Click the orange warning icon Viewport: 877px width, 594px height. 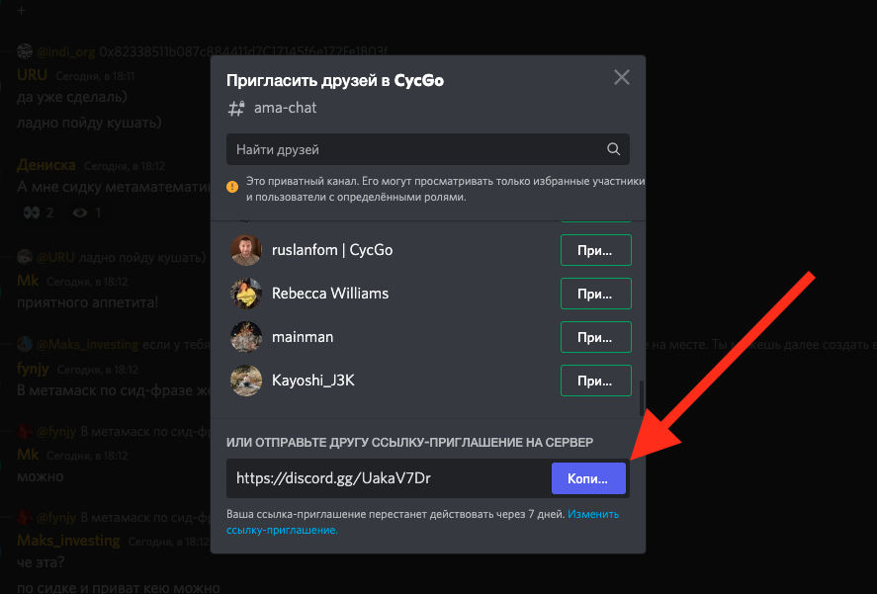[x=232, y=187]
